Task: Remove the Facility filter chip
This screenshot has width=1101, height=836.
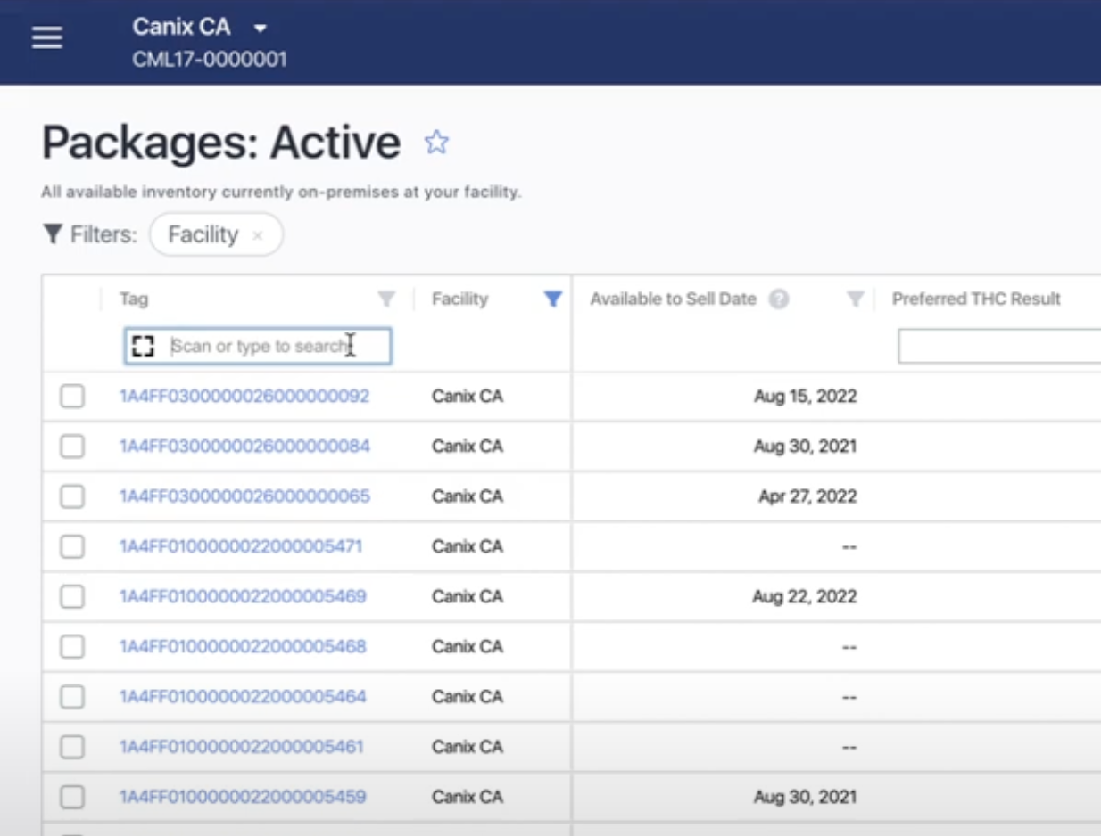Action: click(259, 234)
